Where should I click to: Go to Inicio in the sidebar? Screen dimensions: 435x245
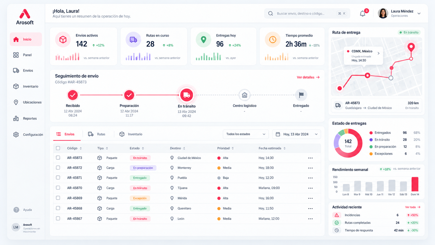(x=26, y=39)
